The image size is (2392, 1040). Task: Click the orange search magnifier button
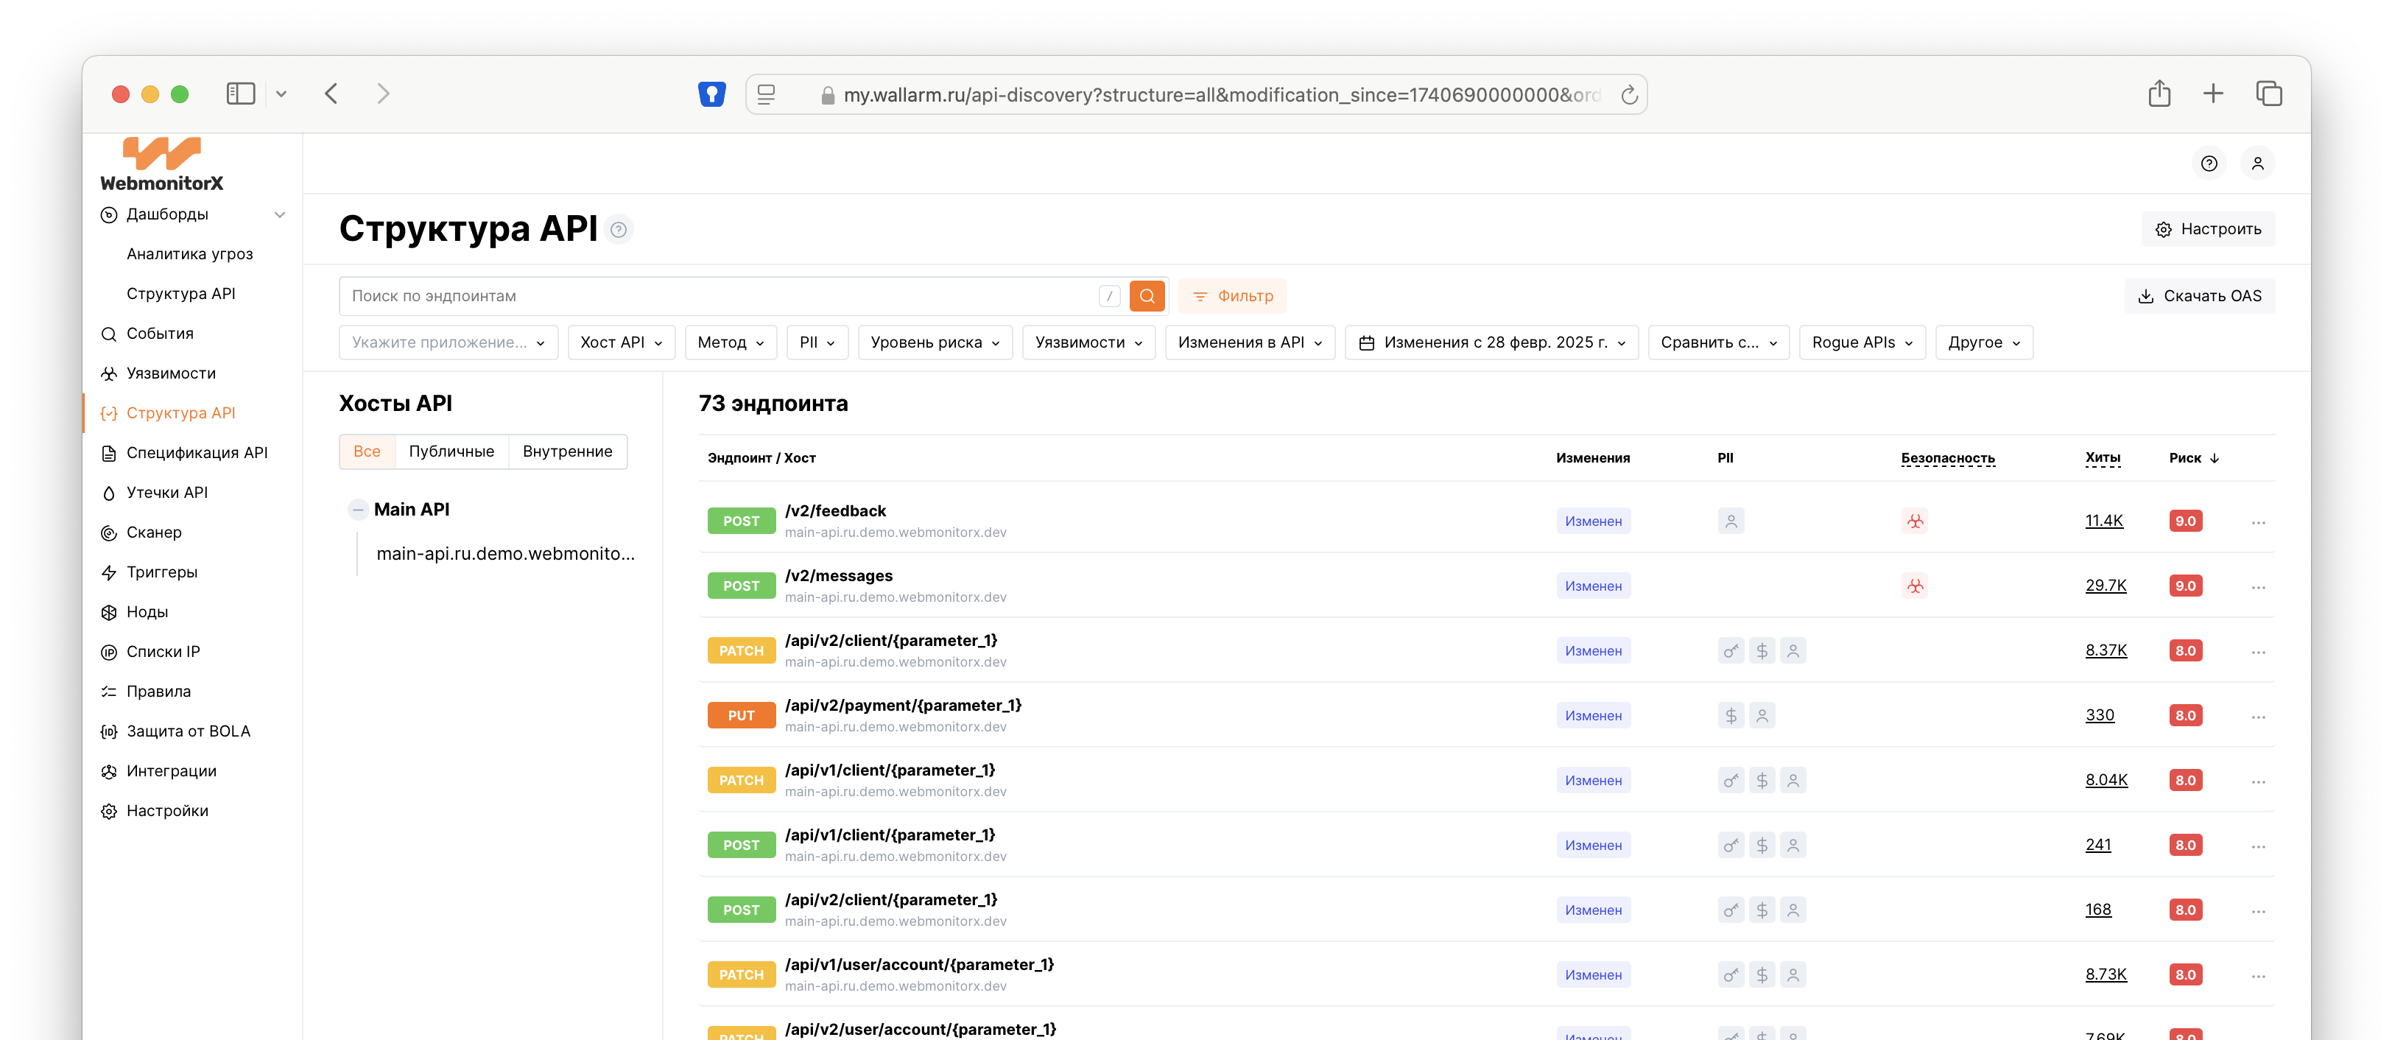pos(1147,295)
